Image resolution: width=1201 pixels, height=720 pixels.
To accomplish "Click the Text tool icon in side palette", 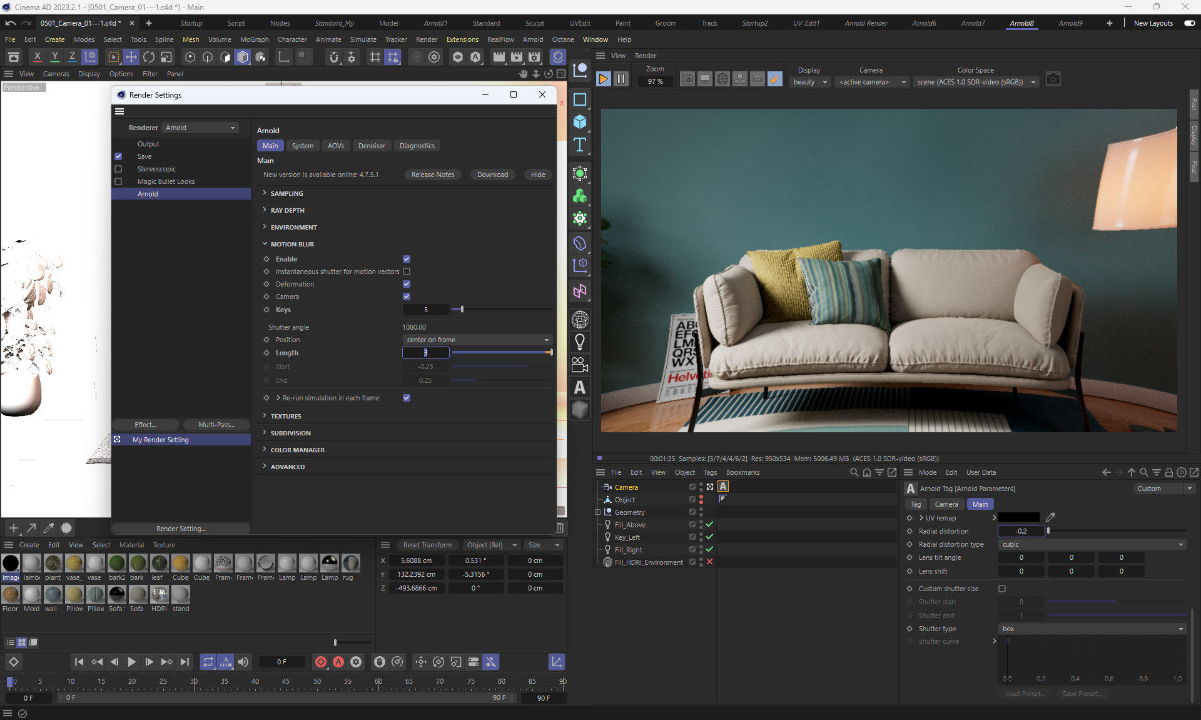I will click(x=580, y=145).
